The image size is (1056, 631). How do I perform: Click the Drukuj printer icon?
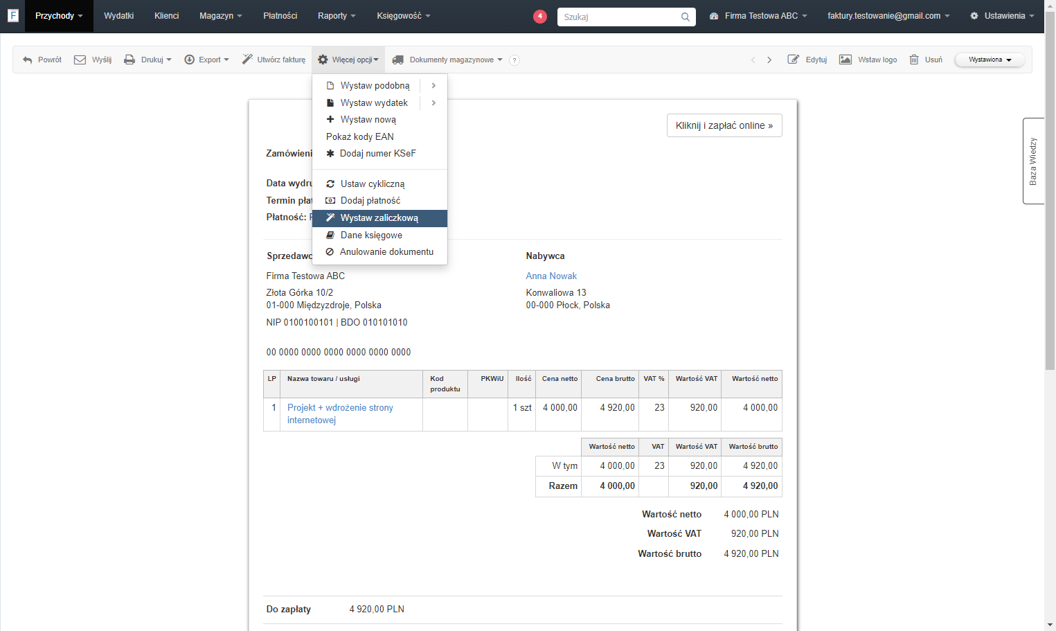point(129,60)
